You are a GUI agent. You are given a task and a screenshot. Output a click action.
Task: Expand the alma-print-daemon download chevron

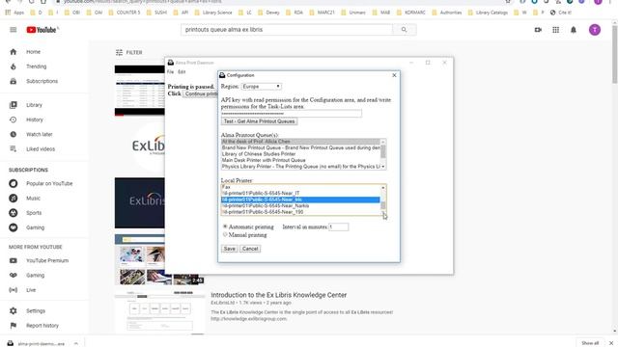click(76, 343)
